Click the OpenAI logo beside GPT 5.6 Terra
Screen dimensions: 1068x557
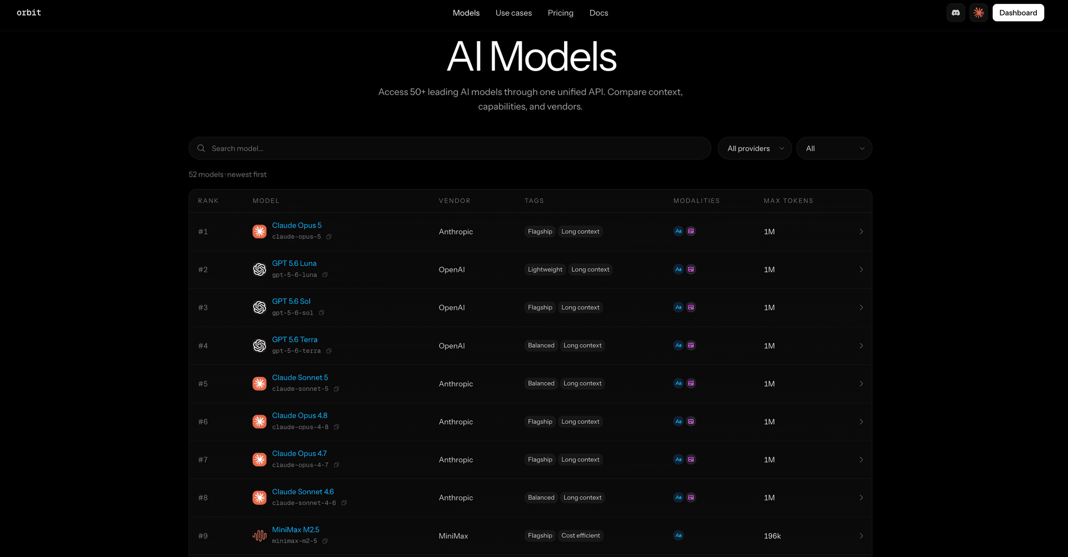[x=259, y=346]
